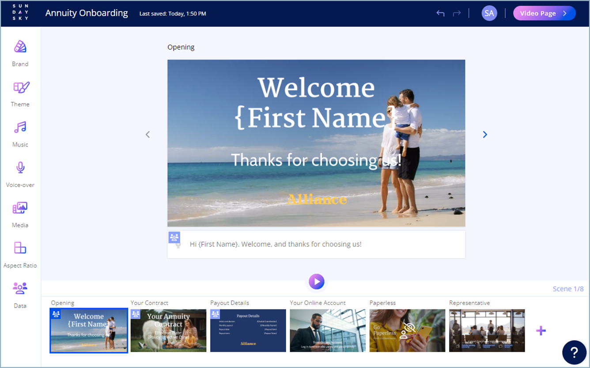The height and width of the screenshot is (368, 590).
Task: Play the video preview
Action: (x=317, y=282)
